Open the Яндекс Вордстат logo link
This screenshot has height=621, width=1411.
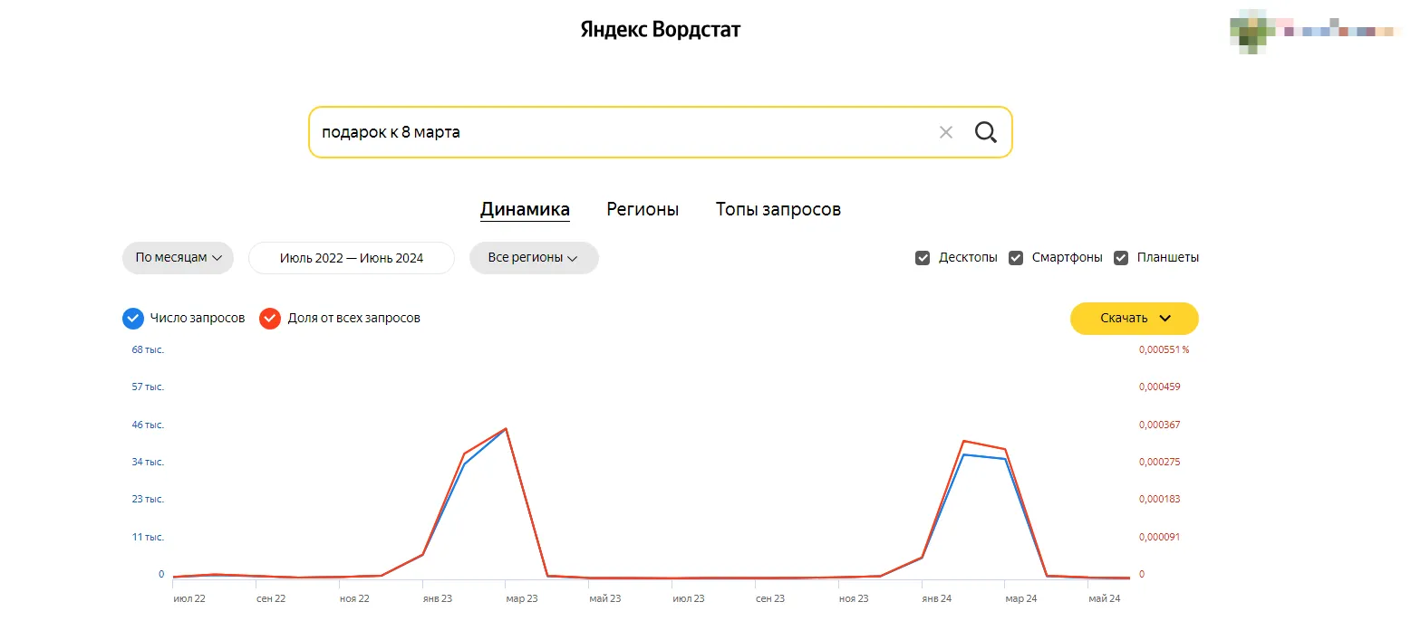(x=661, y=30)
